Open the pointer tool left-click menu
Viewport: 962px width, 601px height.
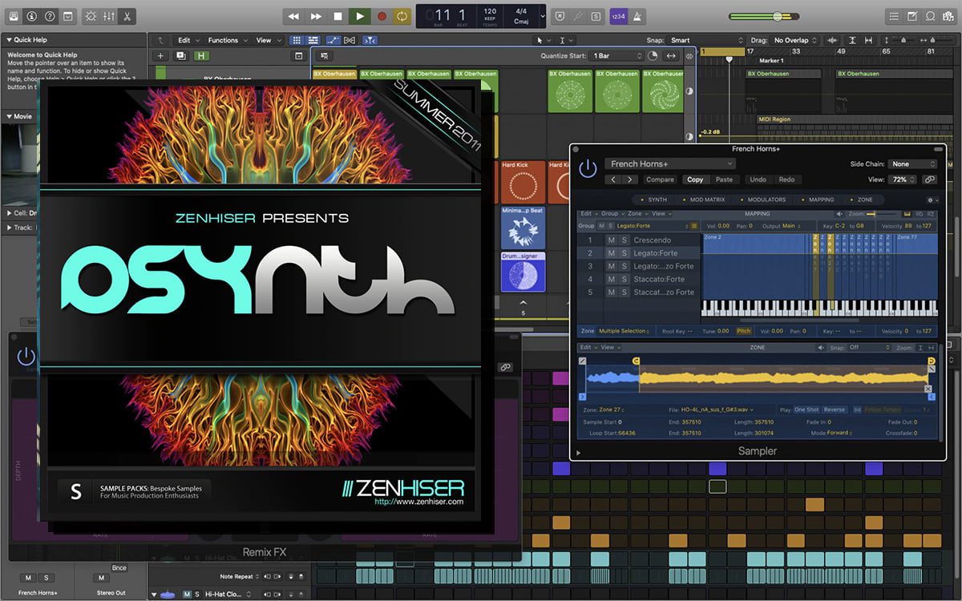pos(543,40)
